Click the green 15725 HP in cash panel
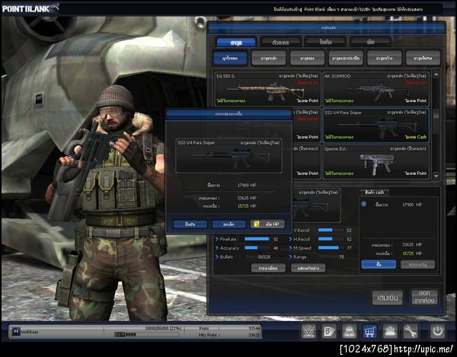This screenshot has height=357, width=457. pyautogui.click(x=412, y=253)
